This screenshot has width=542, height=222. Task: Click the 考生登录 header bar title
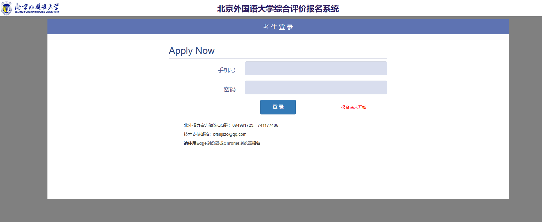[278, 27]
